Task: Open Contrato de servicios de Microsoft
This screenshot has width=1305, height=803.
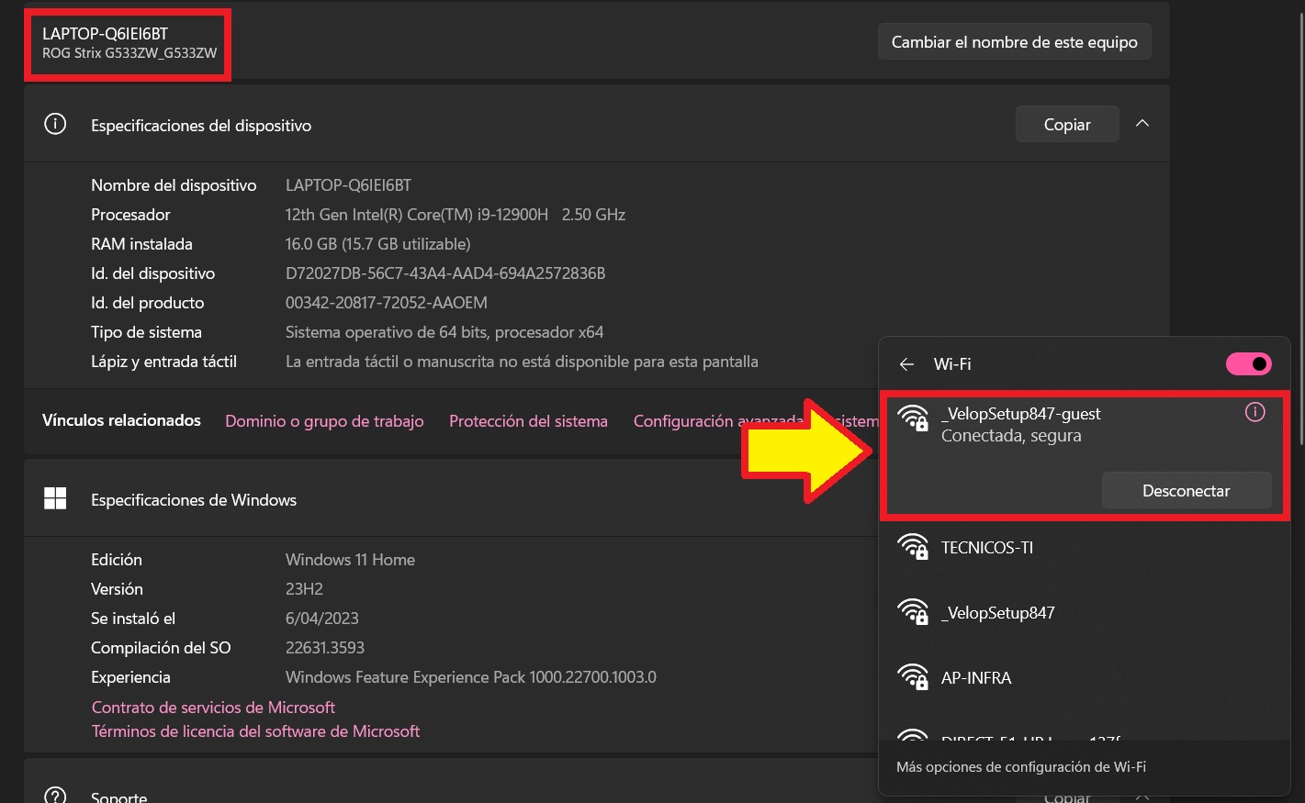Action: tap(213, 708)
